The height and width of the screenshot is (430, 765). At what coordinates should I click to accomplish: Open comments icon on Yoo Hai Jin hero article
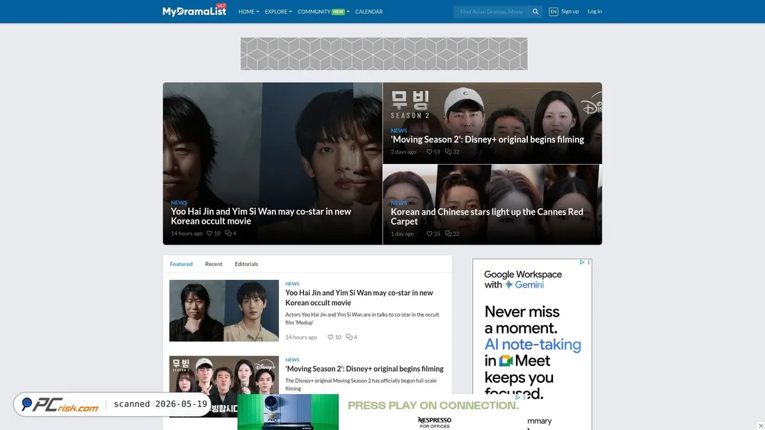(x=228, y=233)
